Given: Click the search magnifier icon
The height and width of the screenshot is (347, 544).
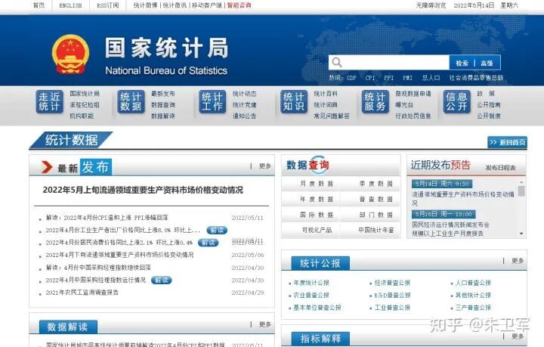Looking at the screenshot, I should pos(336,63).
